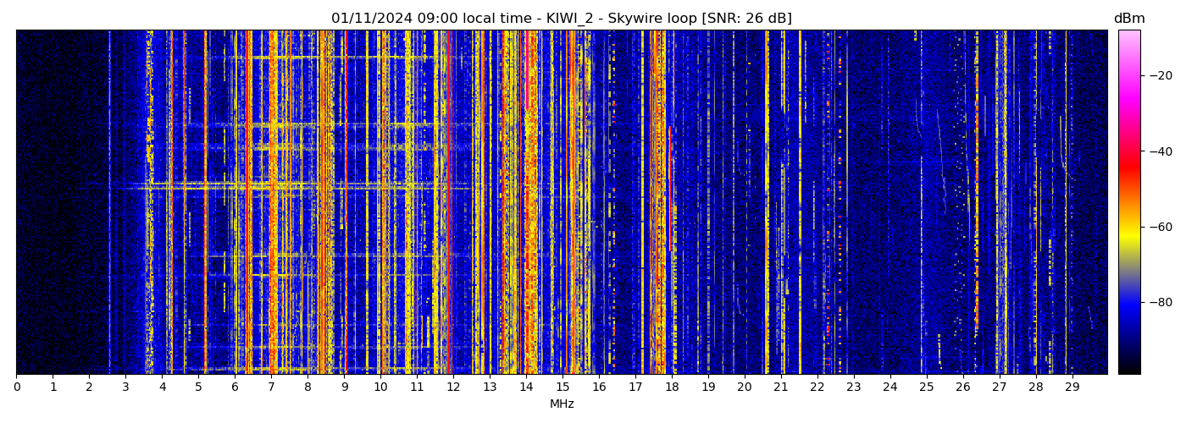Image resolution: width=1186 pixels, height=423 pixels.
Task: Click the 25 MHz tick label
Action: click(926, 387)
